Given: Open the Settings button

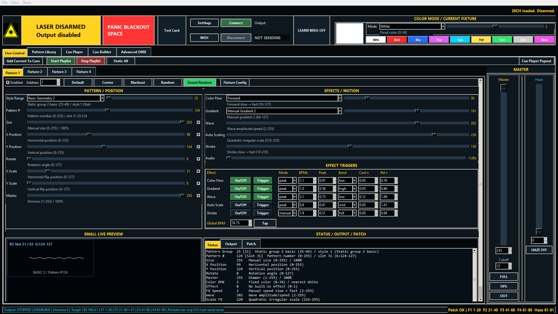Looking at the screenshot, I should point(204,23).
